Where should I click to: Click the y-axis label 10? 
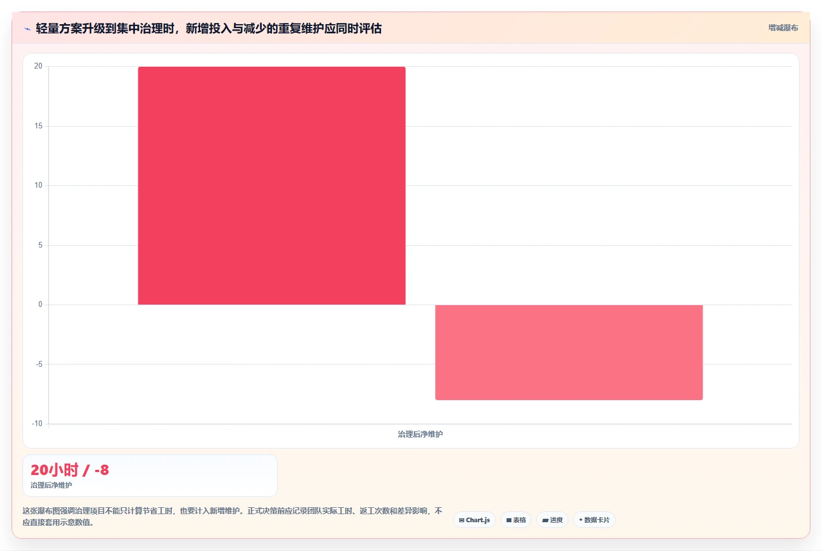(38, 185)
